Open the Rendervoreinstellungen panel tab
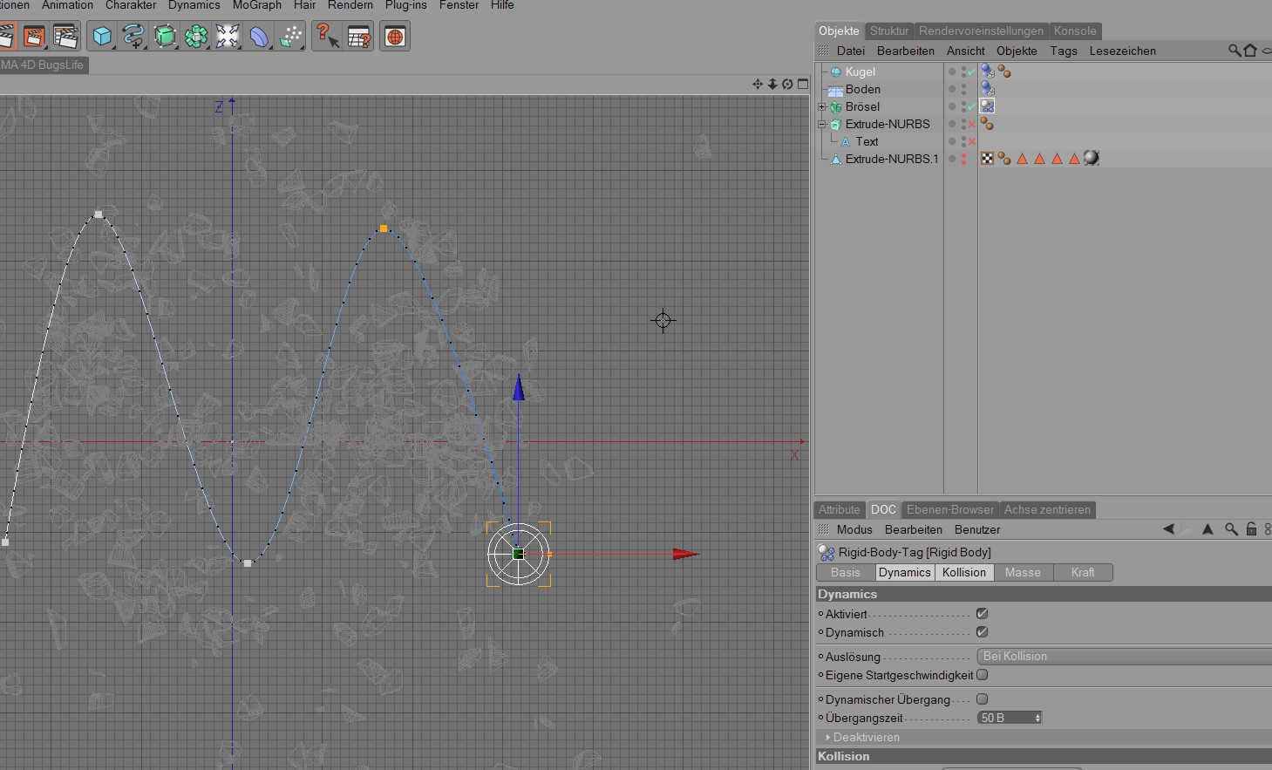The height and width of the screenshot is (770, 1272). click(x=981, y=31)
